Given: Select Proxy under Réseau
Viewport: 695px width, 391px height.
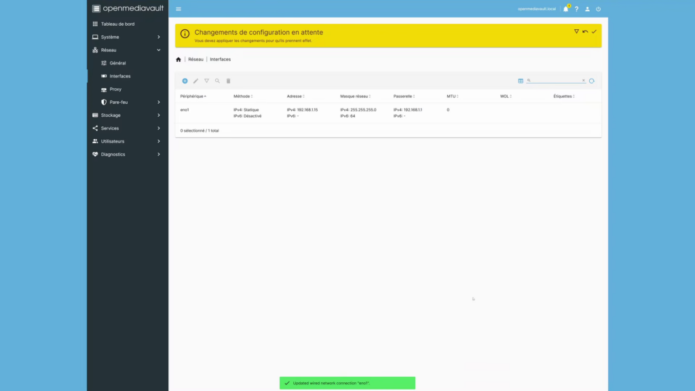Looking at the screenshot, I should coord(115,89).
